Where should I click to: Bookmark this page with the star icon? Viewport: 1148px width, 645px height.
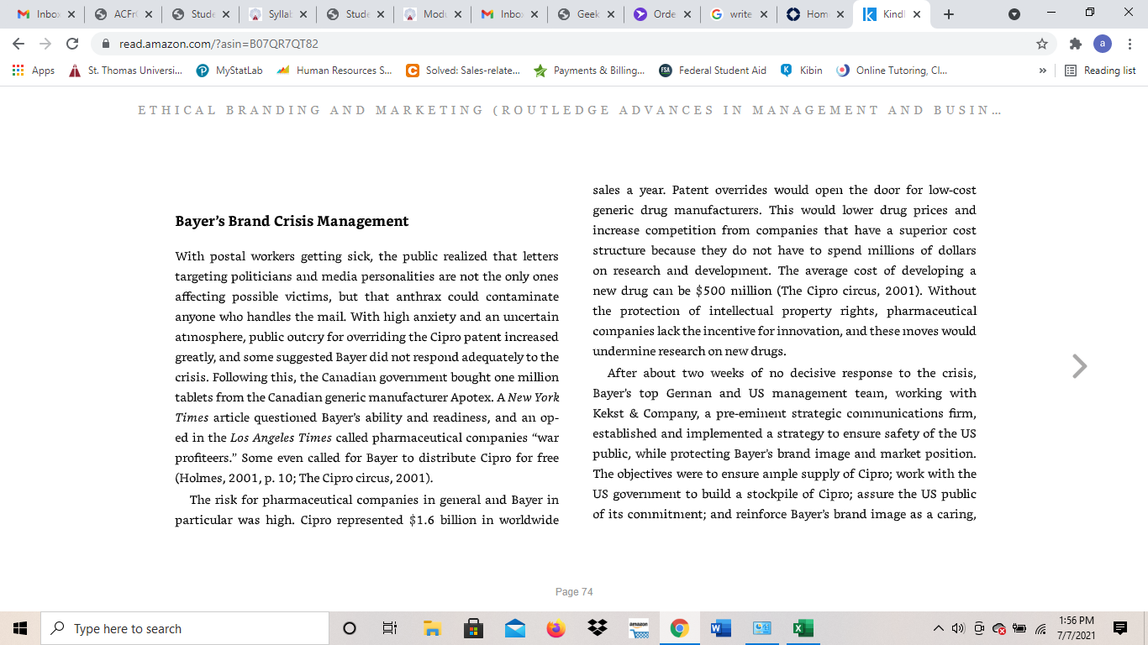coord(1042,44)
